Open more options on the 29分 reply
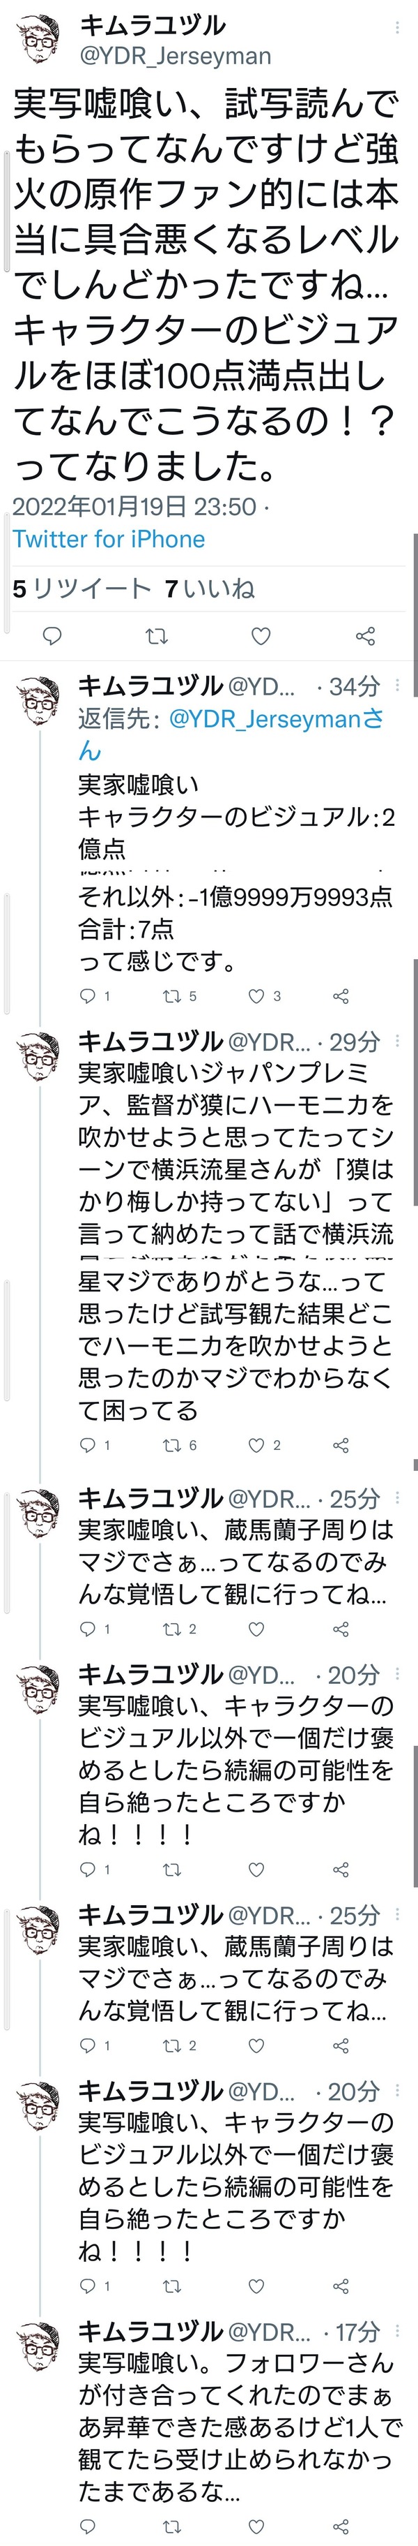The image size is (418, 2546). [x=397, y=1041]
